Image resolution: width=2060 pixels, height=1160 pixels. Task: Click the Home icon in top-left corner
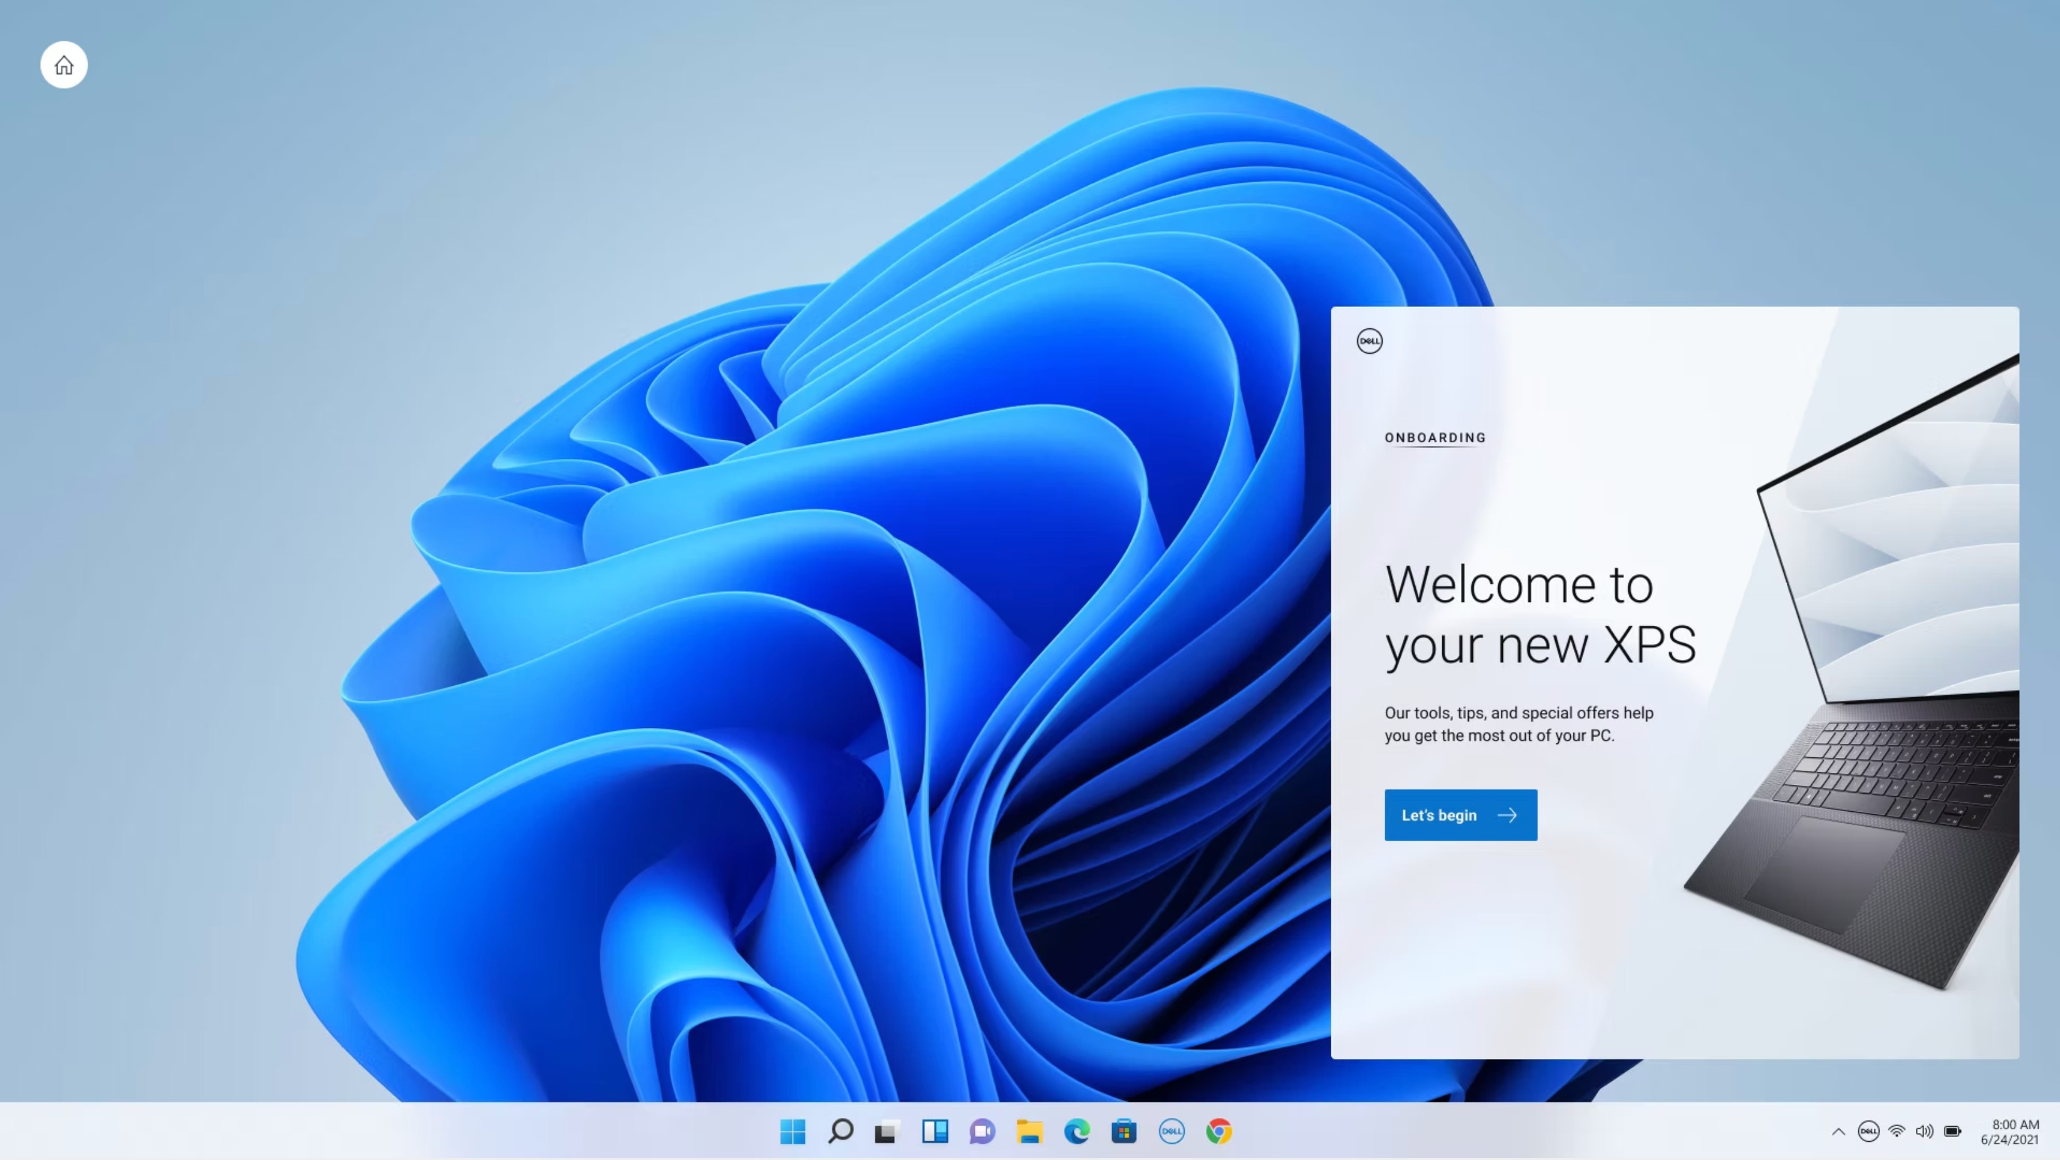(x=64, y=65)
